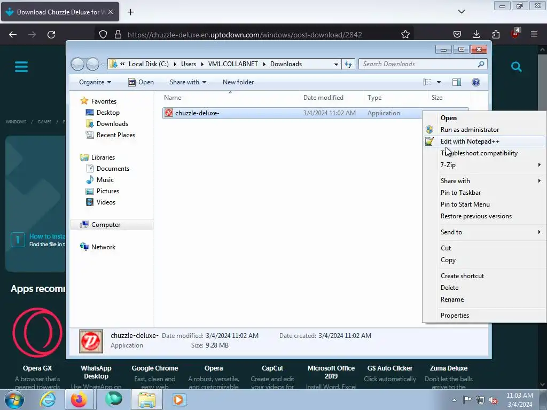
Task: Open Uptodown site hamburger menu
Action: tap(21, 67)
